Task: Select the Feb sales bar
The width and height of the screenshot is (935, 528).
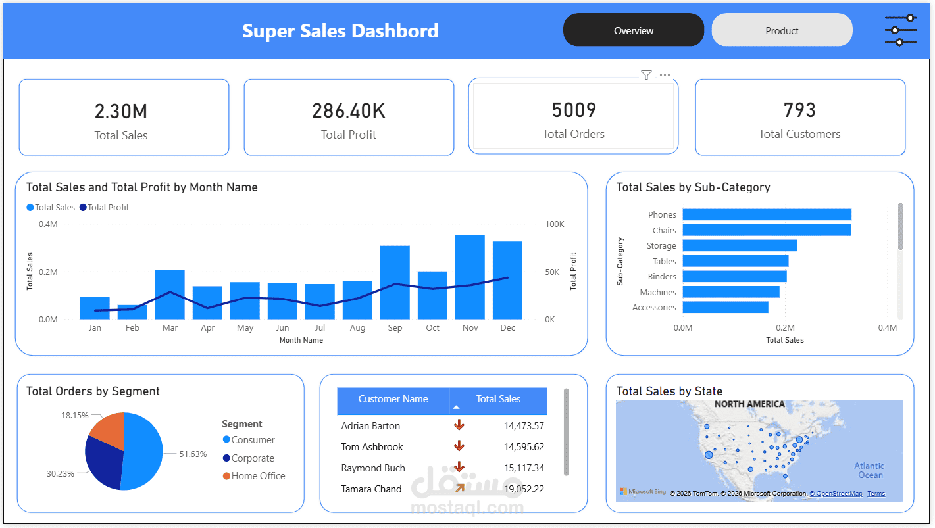Action: (x=132, y=312)
